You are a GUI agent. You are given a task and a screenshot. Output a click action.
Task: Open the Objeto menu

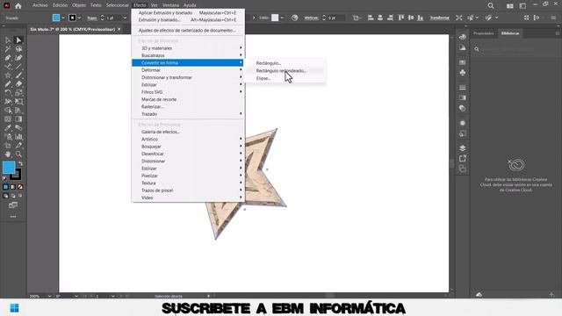78,5
